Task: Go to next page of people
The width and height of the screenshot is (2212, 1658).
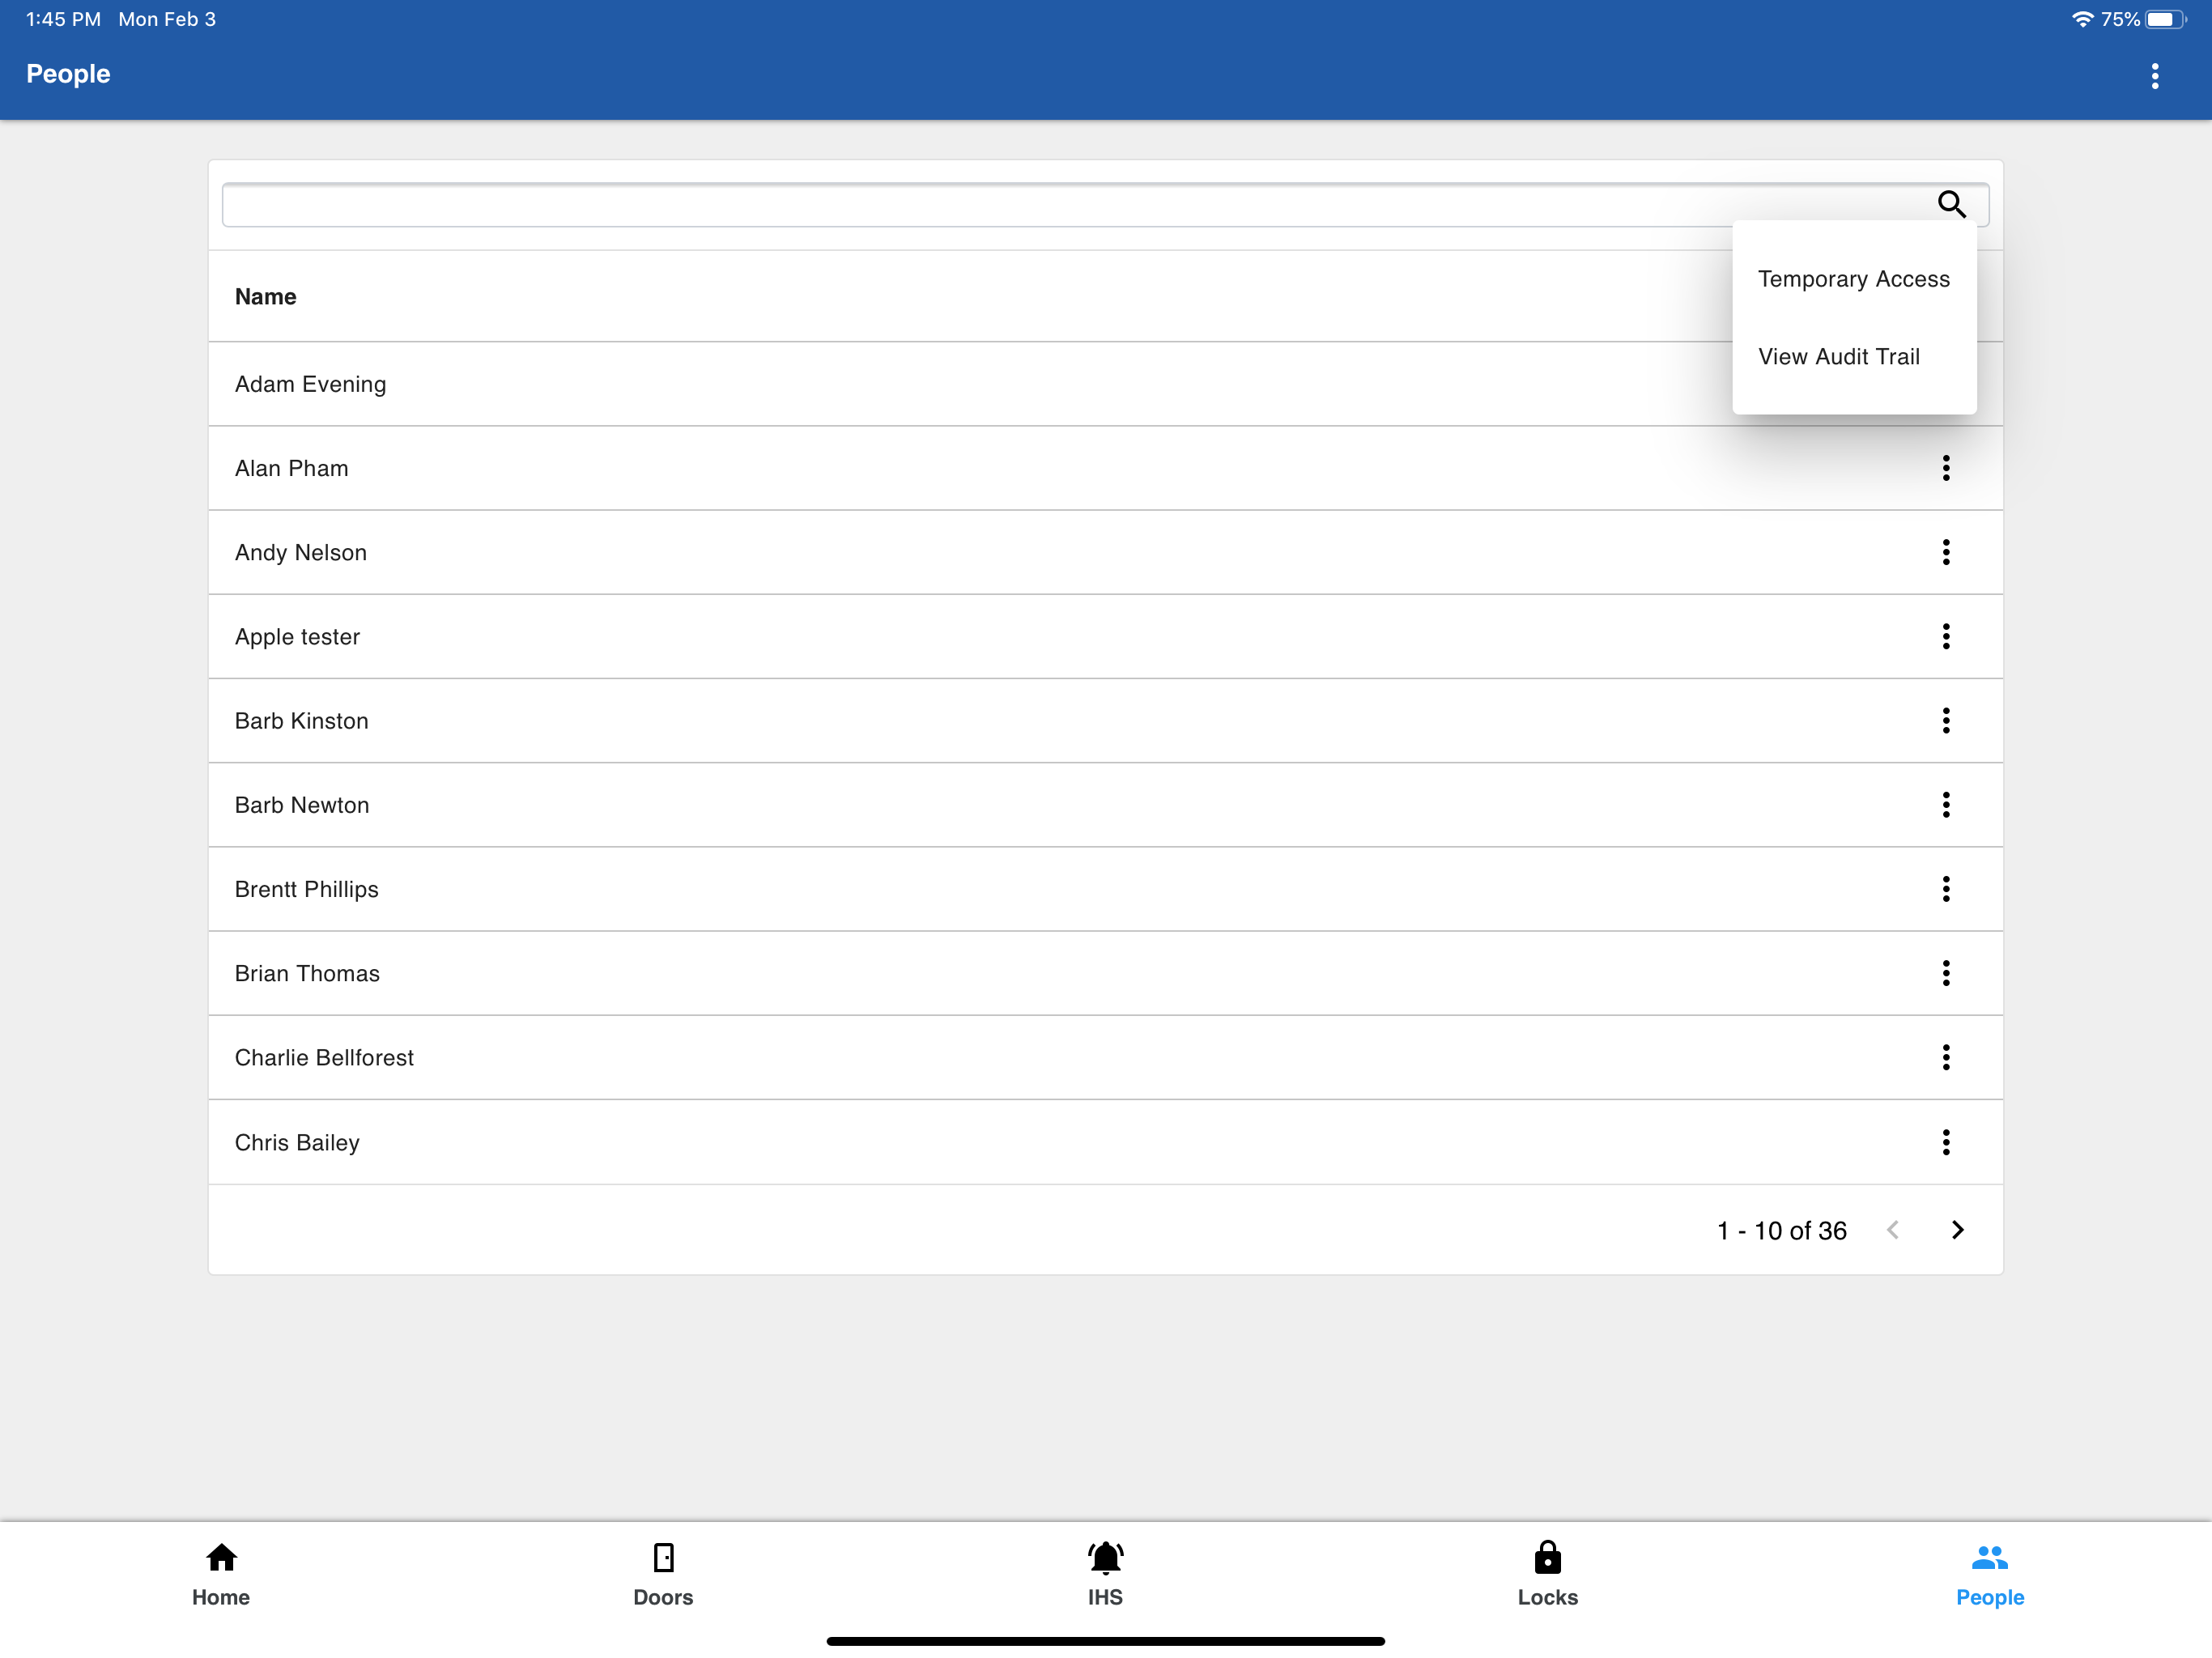Action: tap(1957, 1230)
